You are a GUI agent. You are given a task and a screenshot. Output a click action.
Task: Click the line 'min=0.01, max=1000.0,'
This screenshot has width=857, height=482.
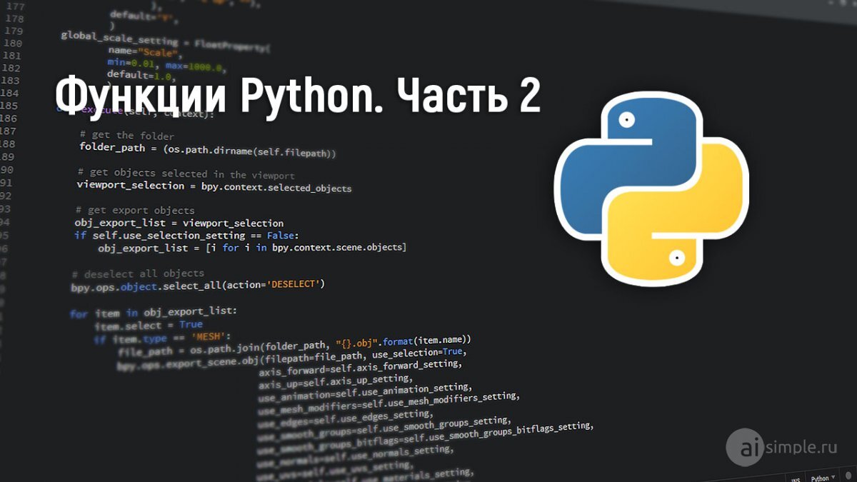166,65
